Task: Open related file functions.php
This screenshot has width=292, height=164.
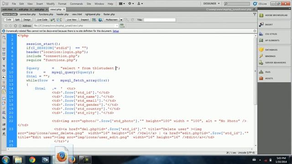Action: pyautogui.click(x=46, y=14)
